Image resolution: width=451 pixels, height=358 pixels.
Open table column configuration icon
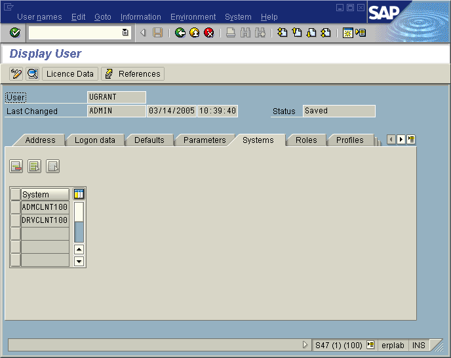[x=79, y=194]
